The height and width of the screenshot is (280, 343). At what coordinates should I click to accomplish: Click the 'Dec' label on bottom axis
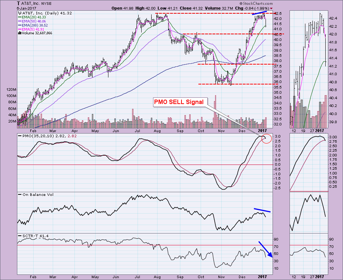pos(242,277)
